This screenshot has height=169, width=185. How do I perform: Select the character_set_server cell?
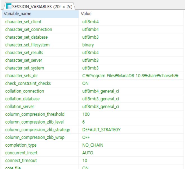(40, 60)
